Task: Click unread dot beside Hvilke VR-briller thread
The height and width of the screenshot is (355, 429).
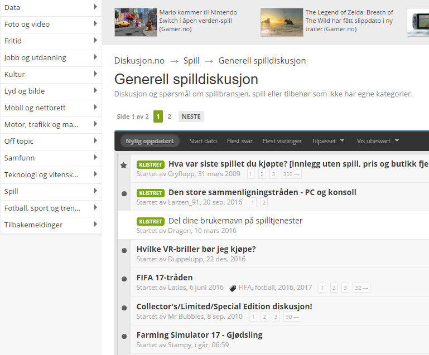Action: click(x=124, y=250)
